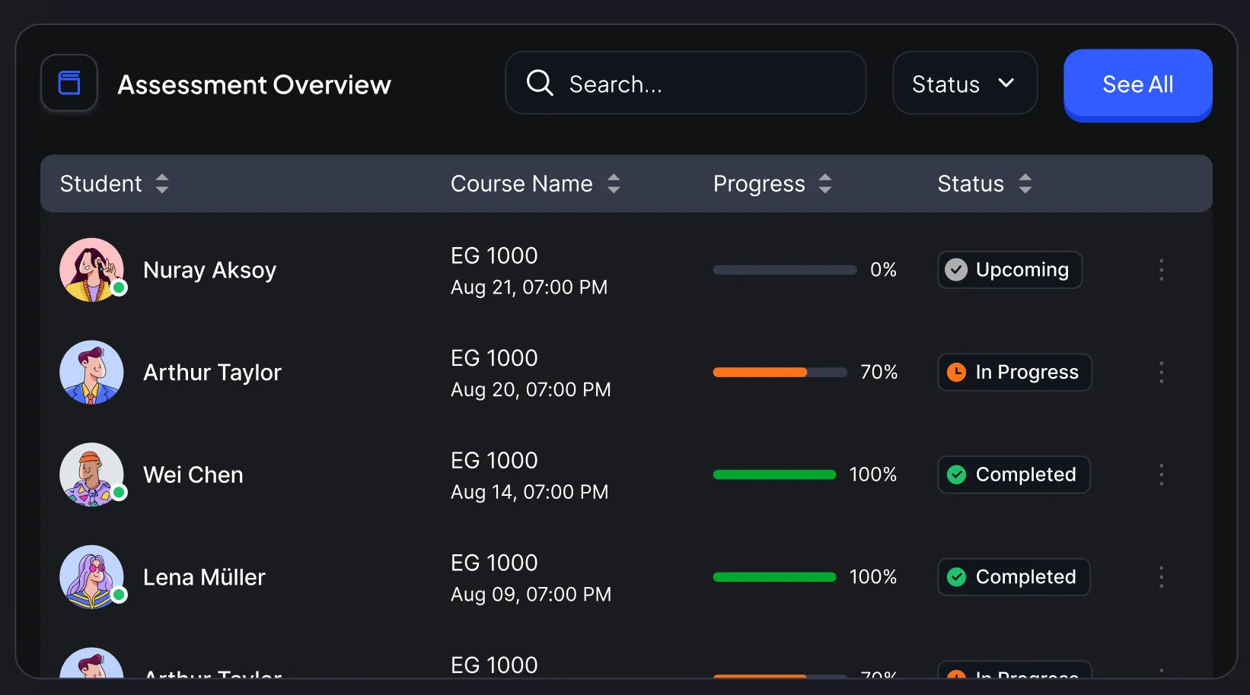Click the Aug 09, 07:00 PM date
1250x695 pixels.
pyautogui.click(x=531, y=595)
